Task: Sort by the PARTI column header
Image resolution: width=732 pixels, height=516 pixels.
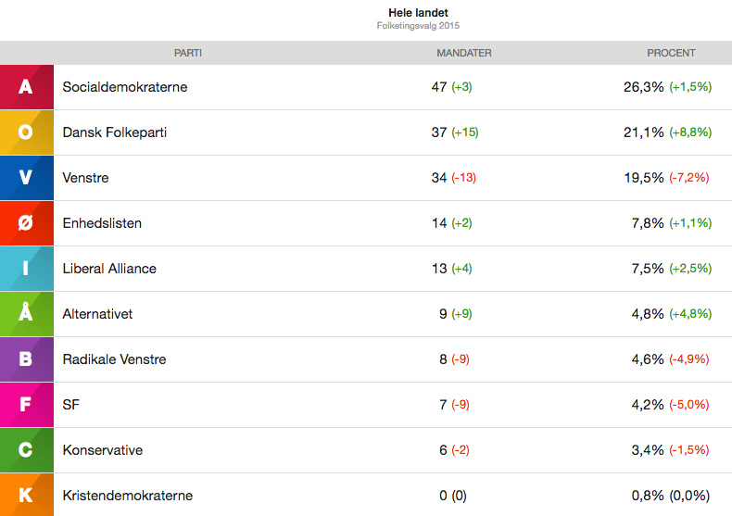Action: (x=188, y=53)
